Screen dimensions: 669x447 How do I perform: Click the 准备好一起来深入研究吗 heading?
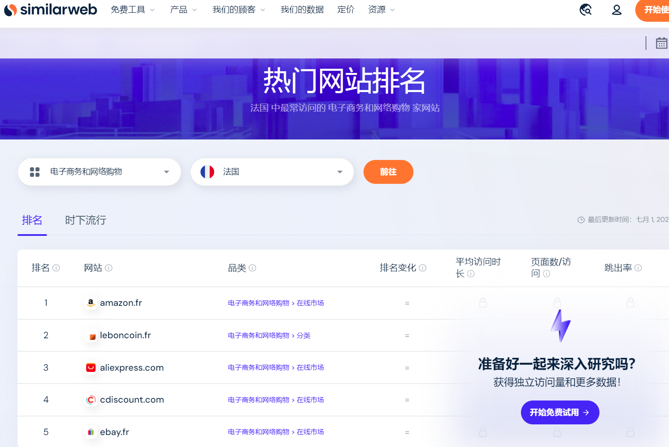(x=557, y=364)
